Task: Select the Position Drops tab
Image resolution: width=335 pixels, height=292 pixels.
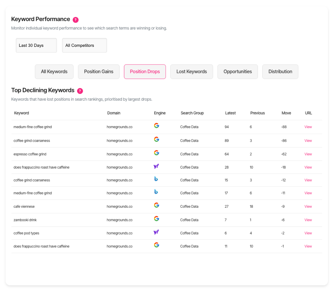Action: [145, 72]
